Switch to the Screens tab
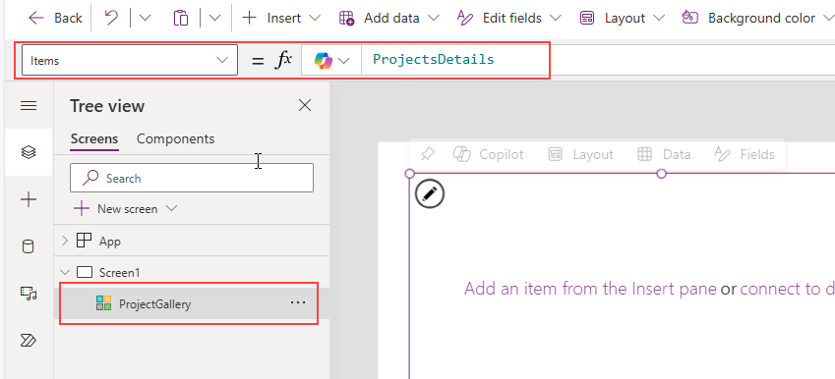This screenshot has width=835, height=379. (94, 138)
